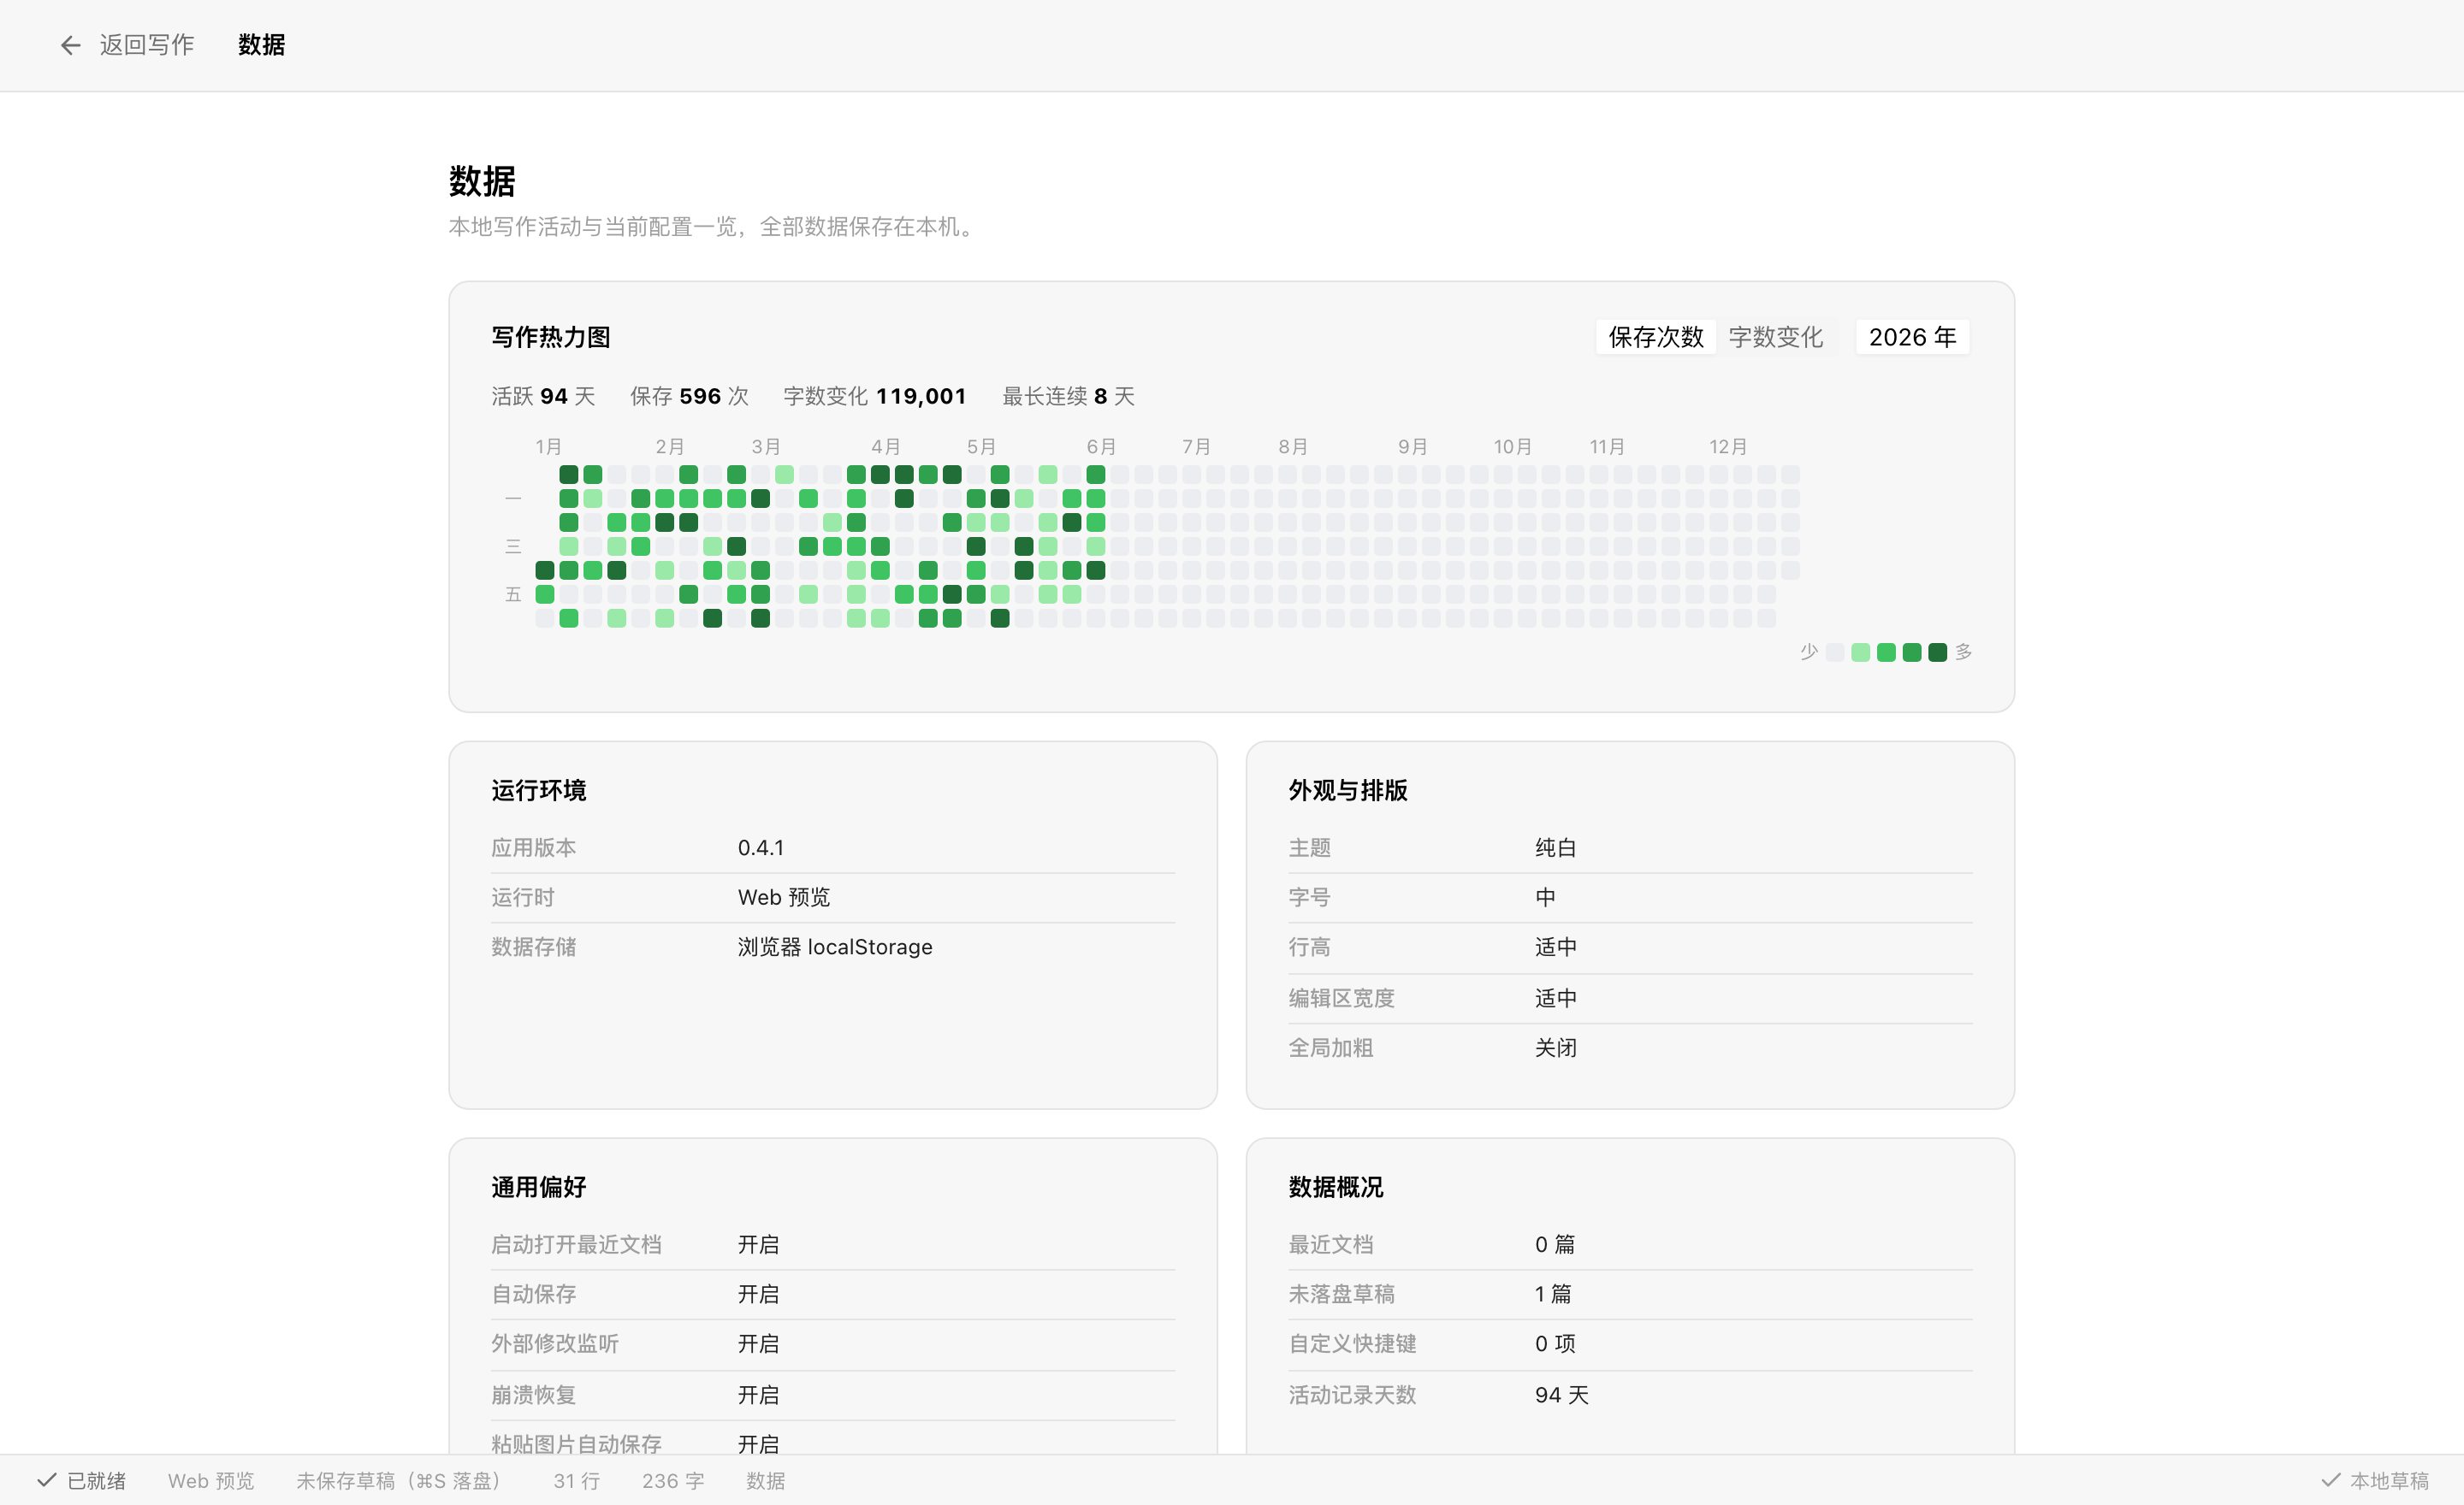The image size is (2464, 1505).
Task: Click the 保存 596 次 statistic
Action: (689, 396)
